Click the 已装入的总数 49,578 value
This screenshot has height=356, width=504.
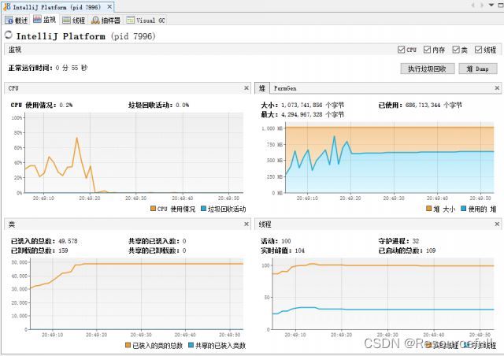(68, 241)
